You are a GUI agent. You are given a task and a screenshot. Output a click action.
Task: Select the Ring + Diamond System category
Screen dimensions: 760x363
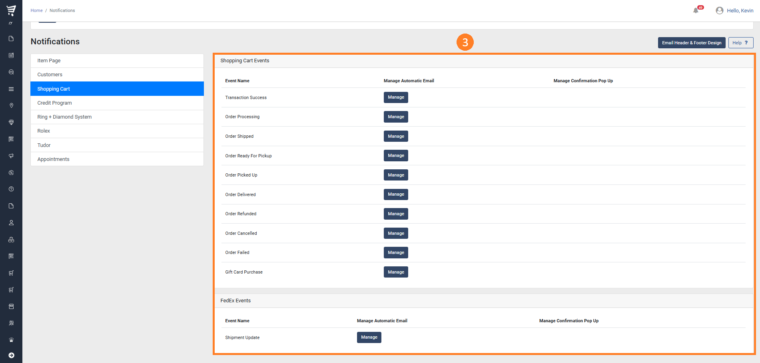point(117,117)
